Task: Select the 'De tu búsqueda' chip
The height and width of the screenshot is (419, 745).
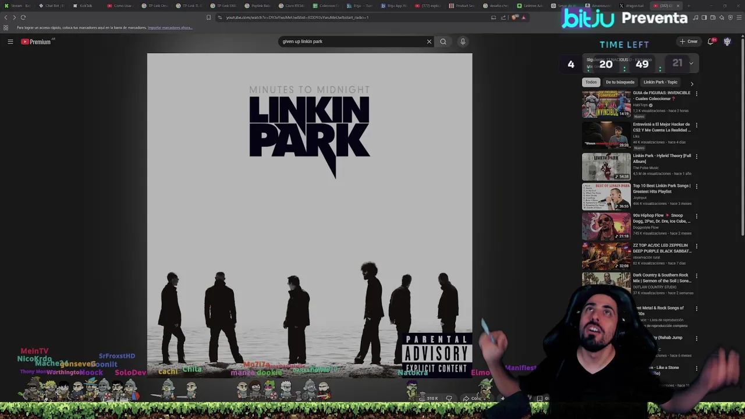Action: (620, 82)
